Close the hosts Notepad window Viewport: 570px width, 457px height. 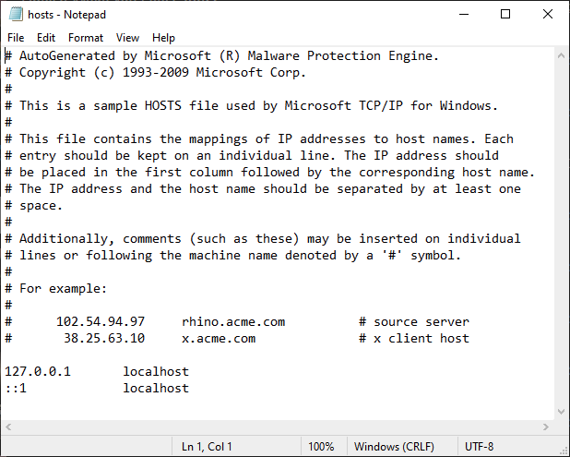(548, 14)
